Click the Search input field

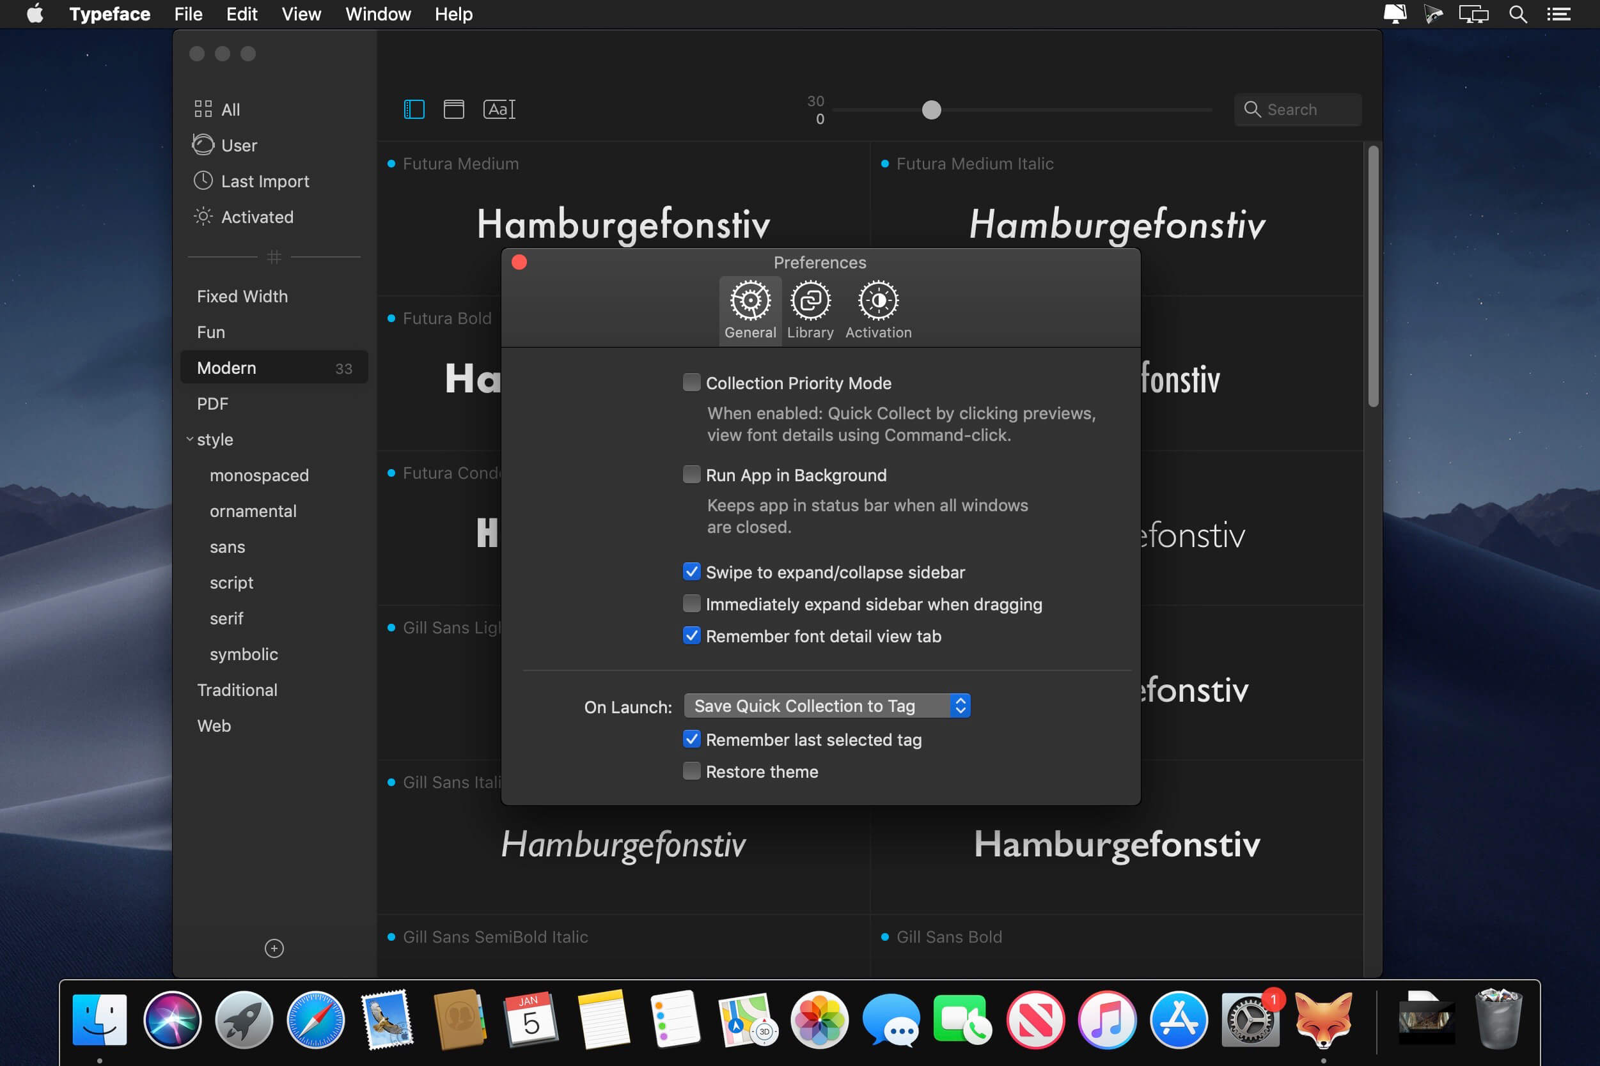[1298, 109]
